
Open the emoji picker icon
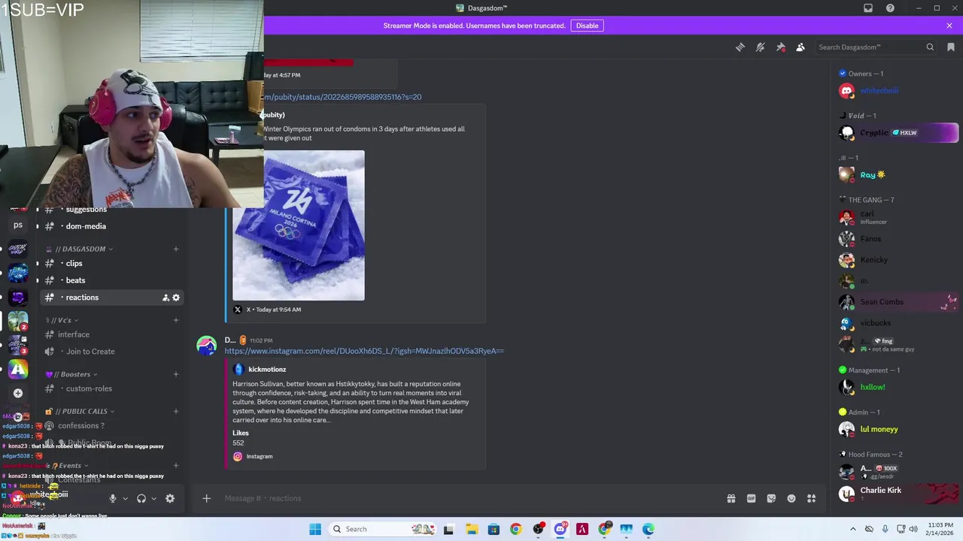[791, 498]
